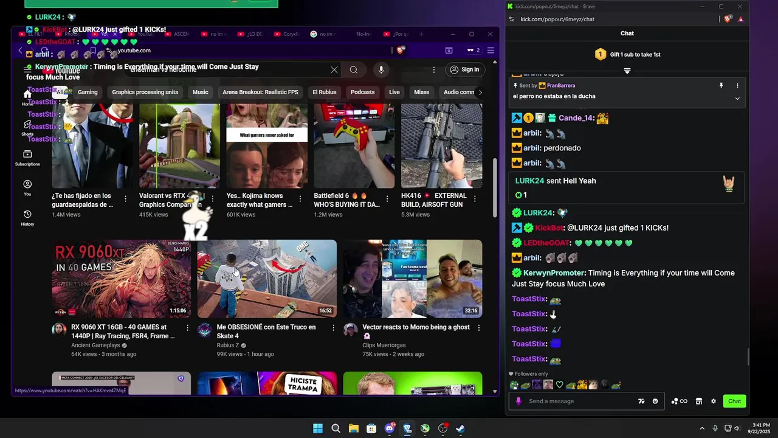Open the Shorts sidebar item
778x438 pixels.
(x=27, y=128)
